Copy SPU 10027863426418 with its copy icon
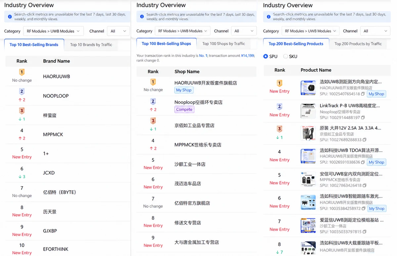 tap(365, 186)
